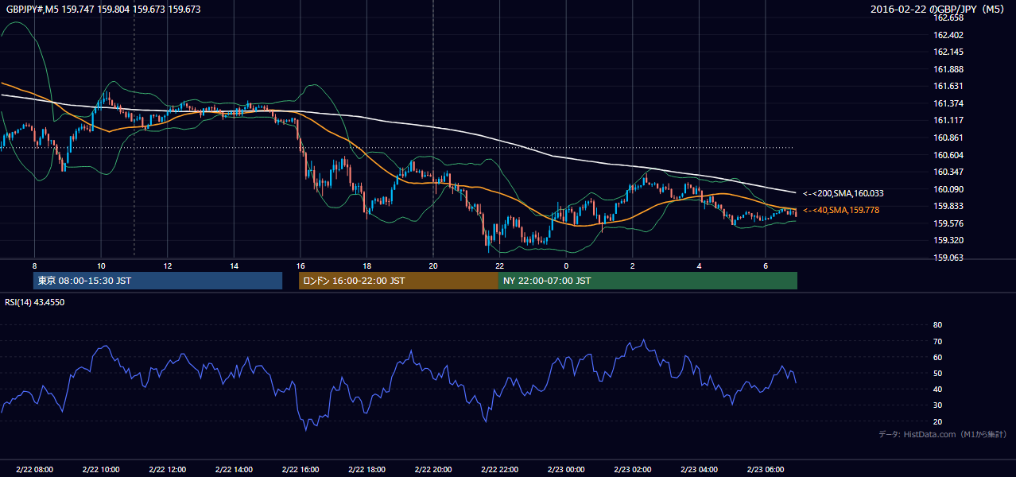The image size is (1016, 477).
Task: Click the price axis value 159.833
Action: pyautogui.click(x=948, y=206)
